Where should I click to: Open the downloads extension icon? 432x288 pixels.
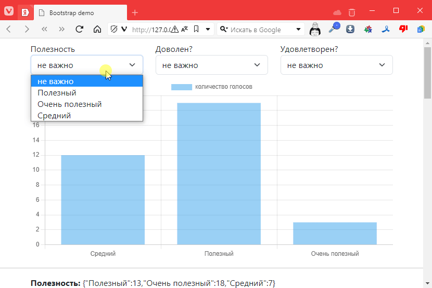coord(350,30)
